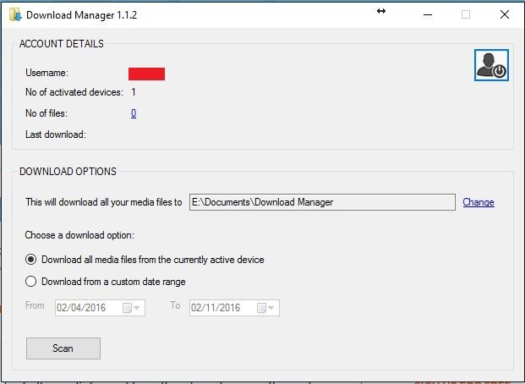Click the From date value 02/04/2016

(x=81, y=308)
